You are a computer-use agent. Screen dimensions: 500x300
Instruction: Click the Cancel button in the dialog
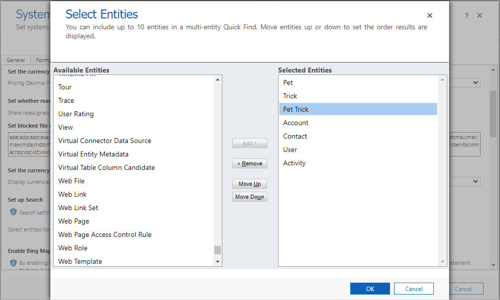click(x=413, y=289)
